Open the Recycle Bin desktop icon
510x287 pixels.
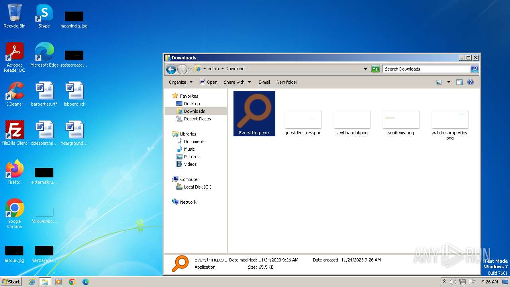coord(14,16)
